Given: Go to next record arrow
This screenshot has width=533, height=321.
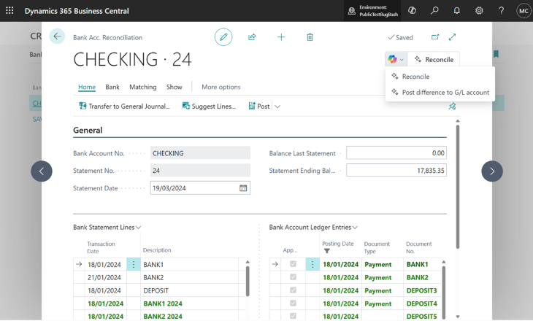Looking at the screenshot, I should [x=492, y=171].
